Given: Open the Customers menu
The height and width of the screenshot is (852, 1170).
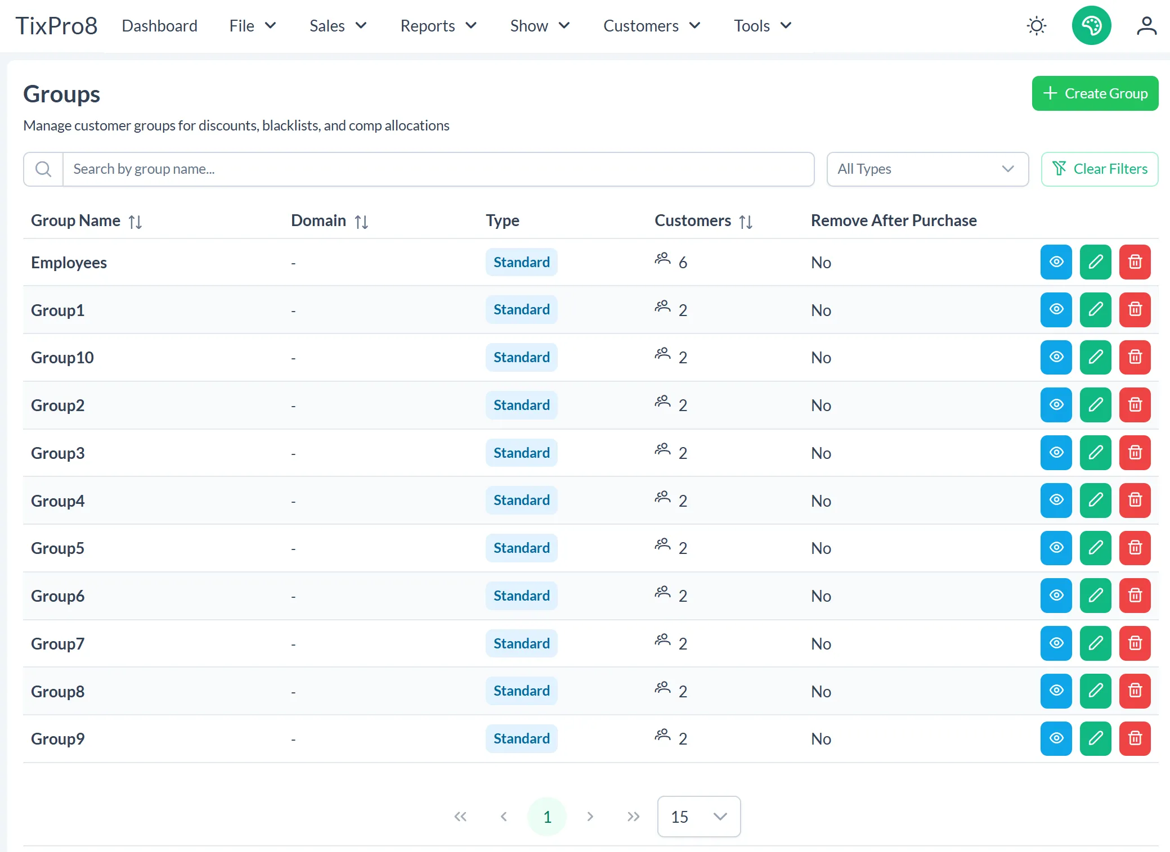Looking at the screenshot, I should tap(652, 26).
